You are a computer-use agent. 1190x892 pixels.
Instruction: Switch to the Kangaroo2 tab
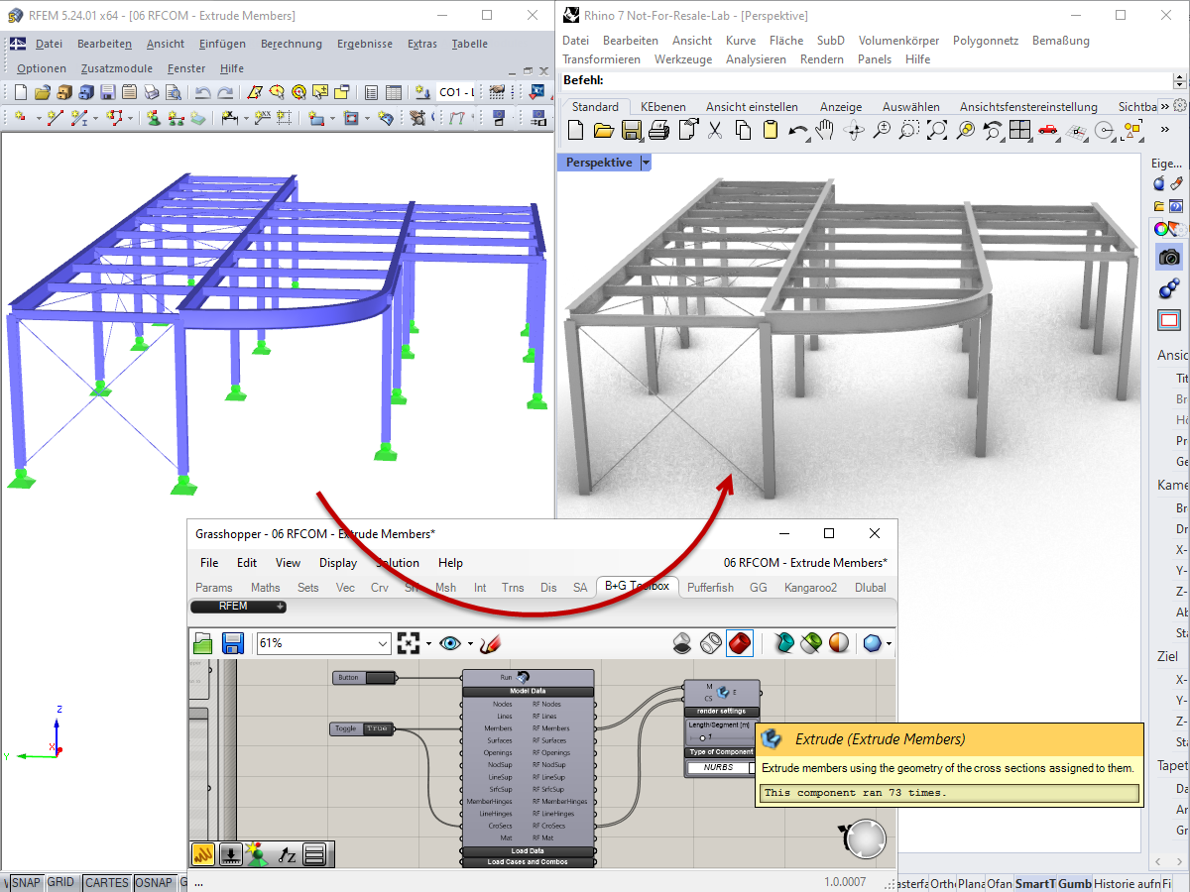tap(810, 587)
